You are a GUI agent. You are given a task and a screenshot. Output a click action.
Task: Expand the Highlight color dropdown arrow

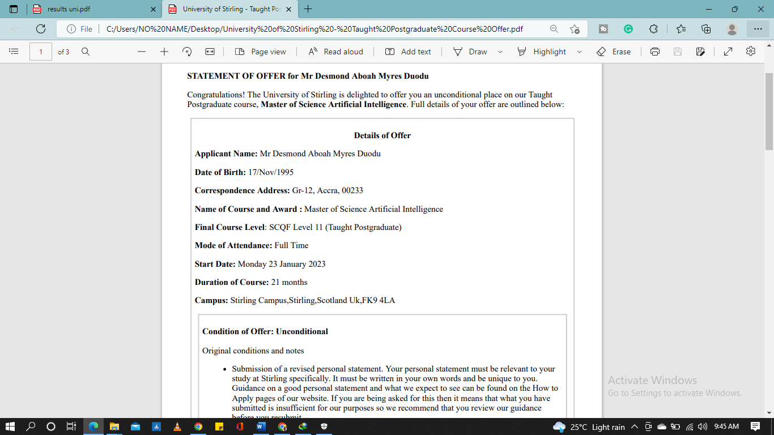tap(580, 52)
